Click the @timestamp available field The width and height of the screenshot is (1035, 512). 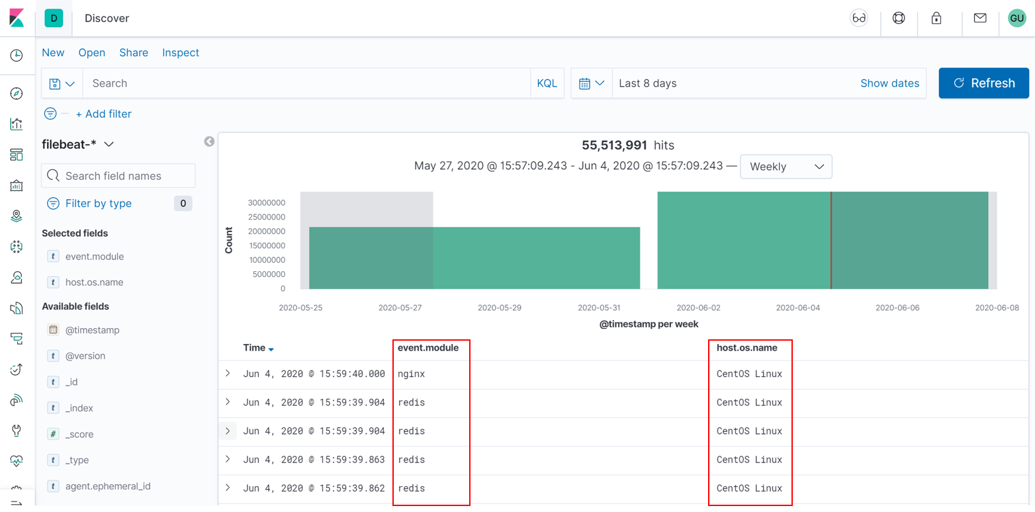[x=92, y=330]
